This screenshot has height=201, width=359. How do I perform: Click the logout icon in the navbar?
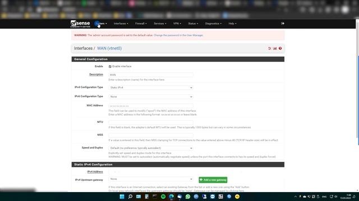[283, 23]
